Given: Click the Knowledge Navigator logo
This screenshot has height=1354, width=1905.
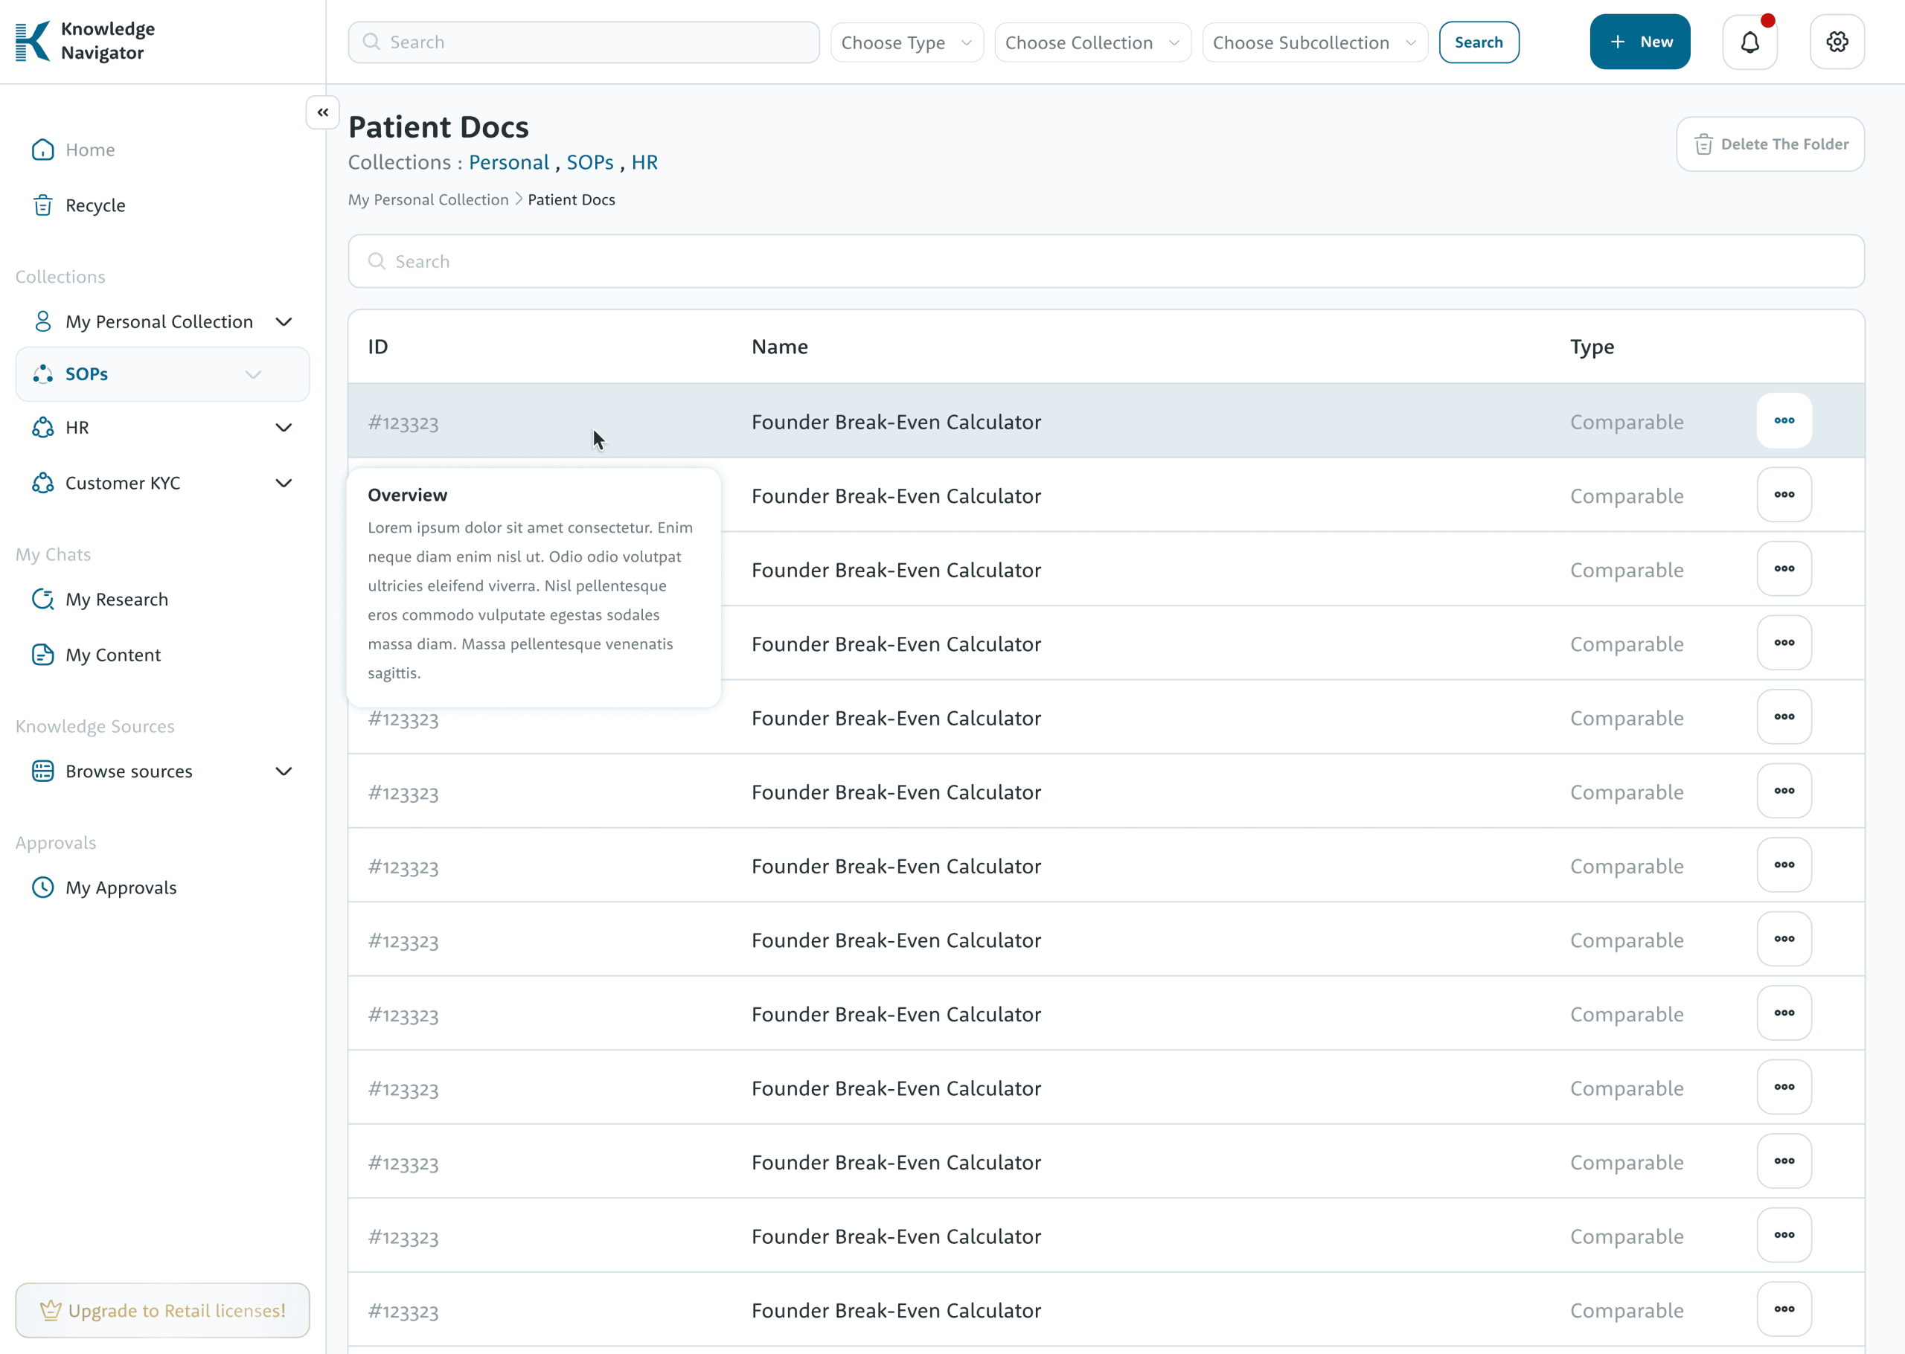Looking at the screenshot, I should point(85,41).
